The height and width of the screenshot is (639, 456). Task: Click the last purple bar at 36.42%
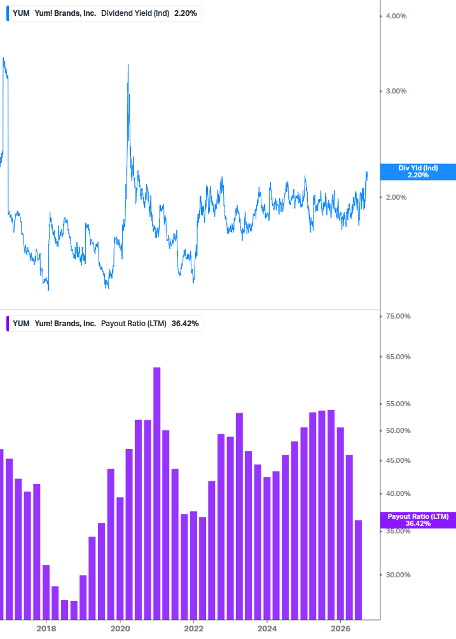pos(358,570)
